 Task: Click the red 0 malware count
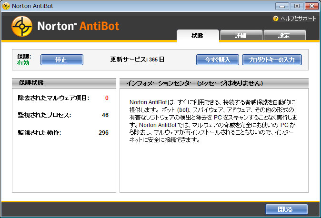[x=107, y=98]
